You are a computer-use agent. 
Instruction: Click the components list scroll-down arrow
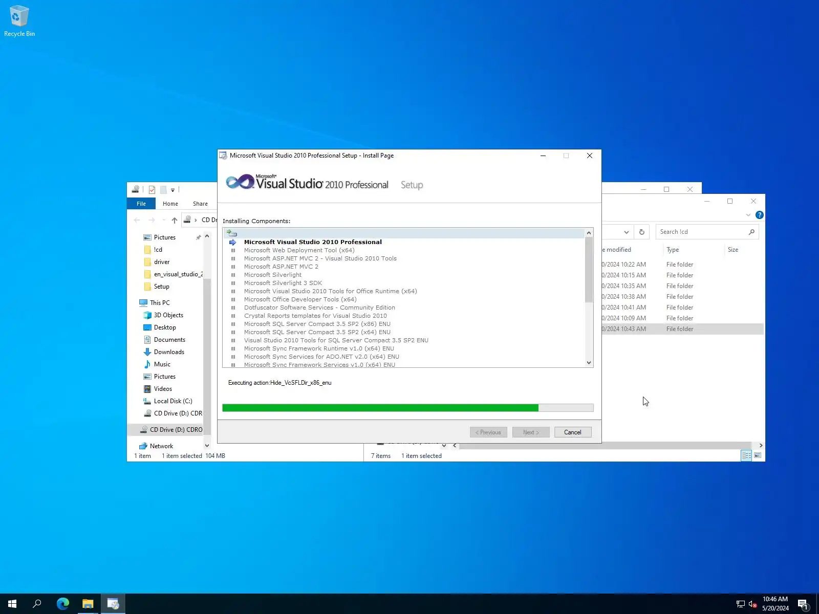(x=589, y=363)
